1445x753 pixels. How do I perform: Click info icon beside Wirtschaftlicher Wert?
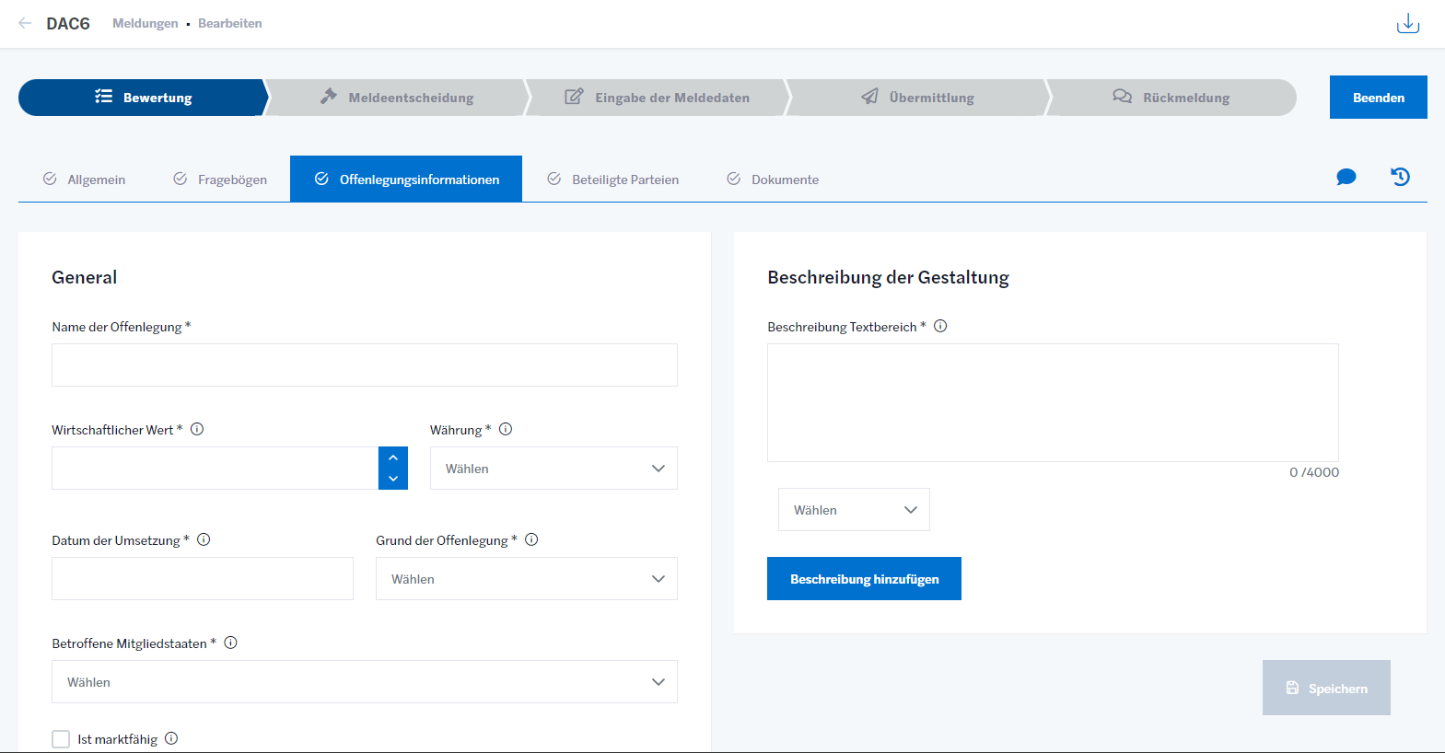click(x=197, y=429)
